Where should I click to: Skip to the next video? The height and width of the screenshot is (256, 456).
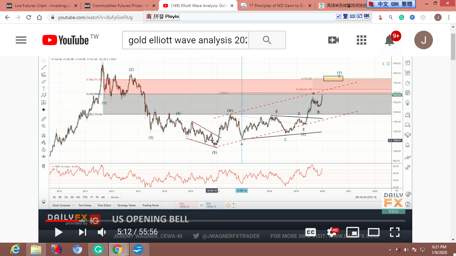(82, 232)
